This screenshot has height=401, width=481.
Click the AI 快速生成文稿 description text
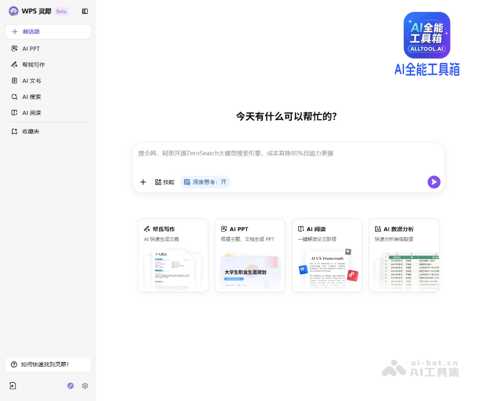tap(161, 239)
